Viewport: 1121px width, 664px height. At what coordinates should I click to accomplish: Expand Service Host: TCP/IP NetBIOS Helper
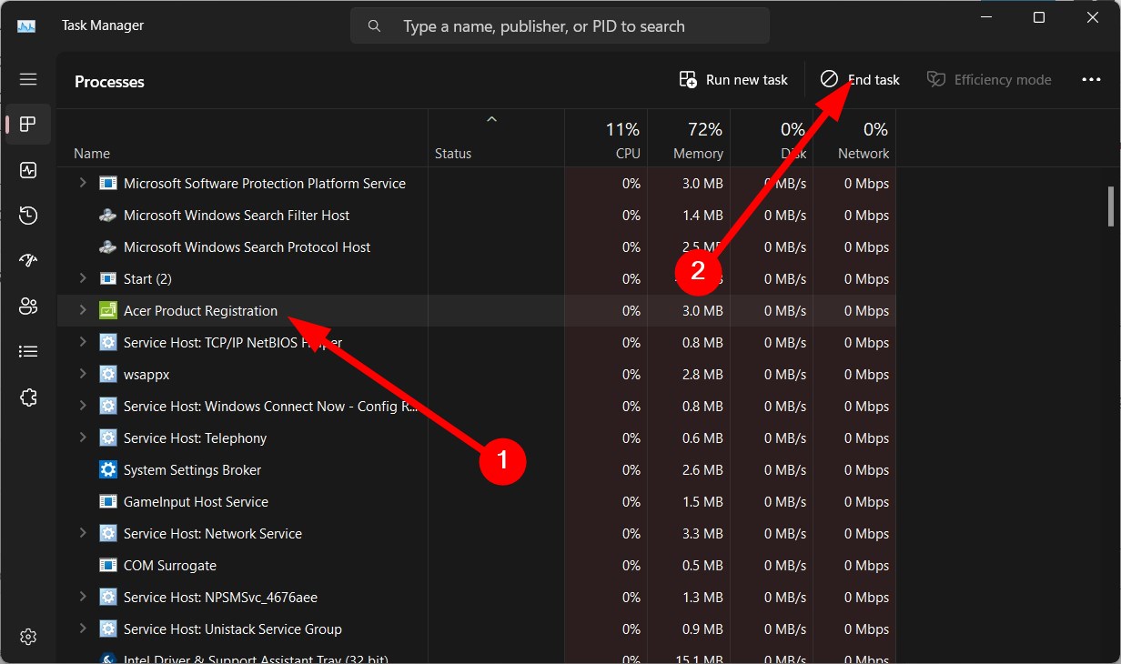[x=83, y=342]
